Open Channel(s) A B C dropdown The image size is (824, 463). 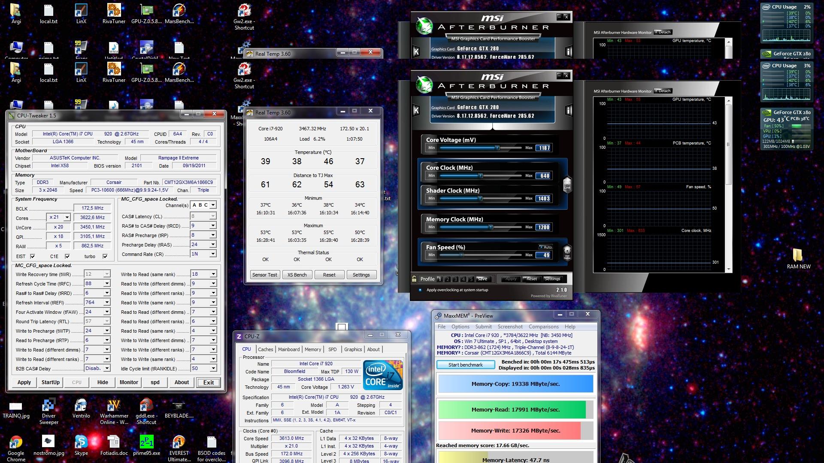pyautogui.click(x=213, y=205)
